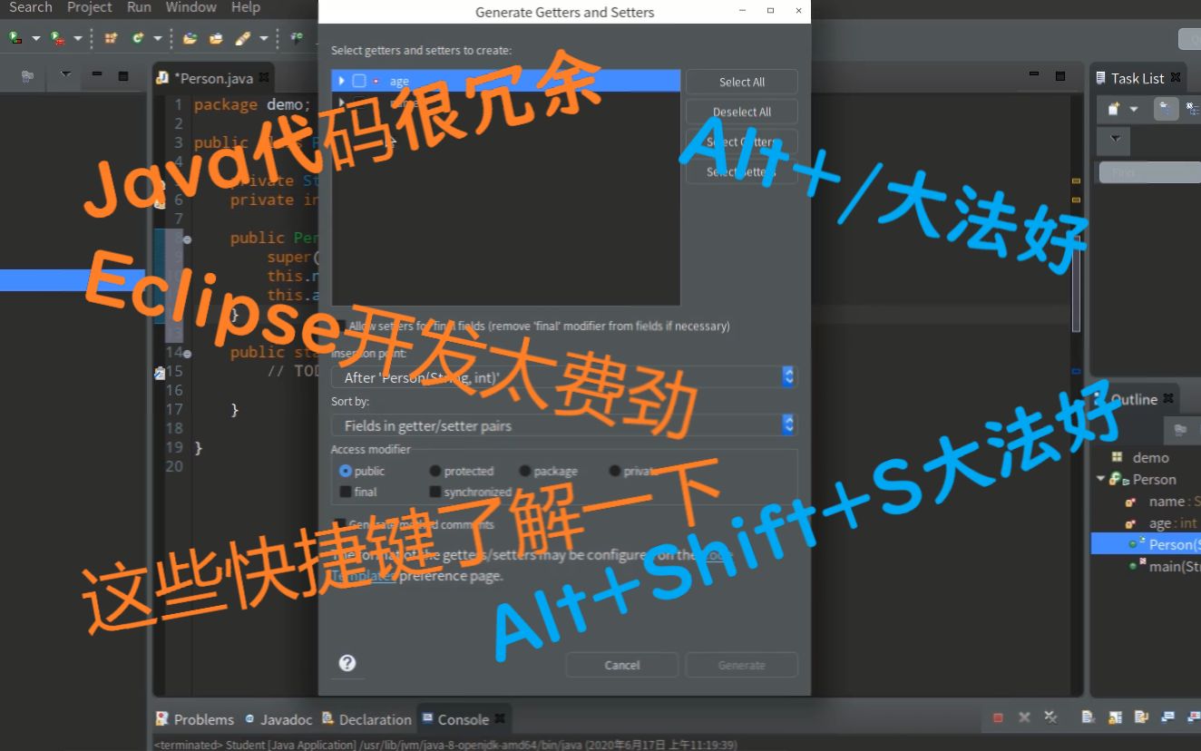Viewport: 1201px width, 751px height.
Task: Click the Run launch icon in the toolbar
Action: 15,38
